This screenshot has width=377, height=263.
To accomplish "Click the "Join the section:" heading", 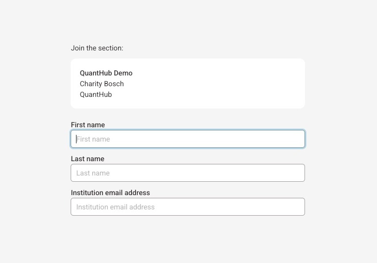I will pos(97,48).
